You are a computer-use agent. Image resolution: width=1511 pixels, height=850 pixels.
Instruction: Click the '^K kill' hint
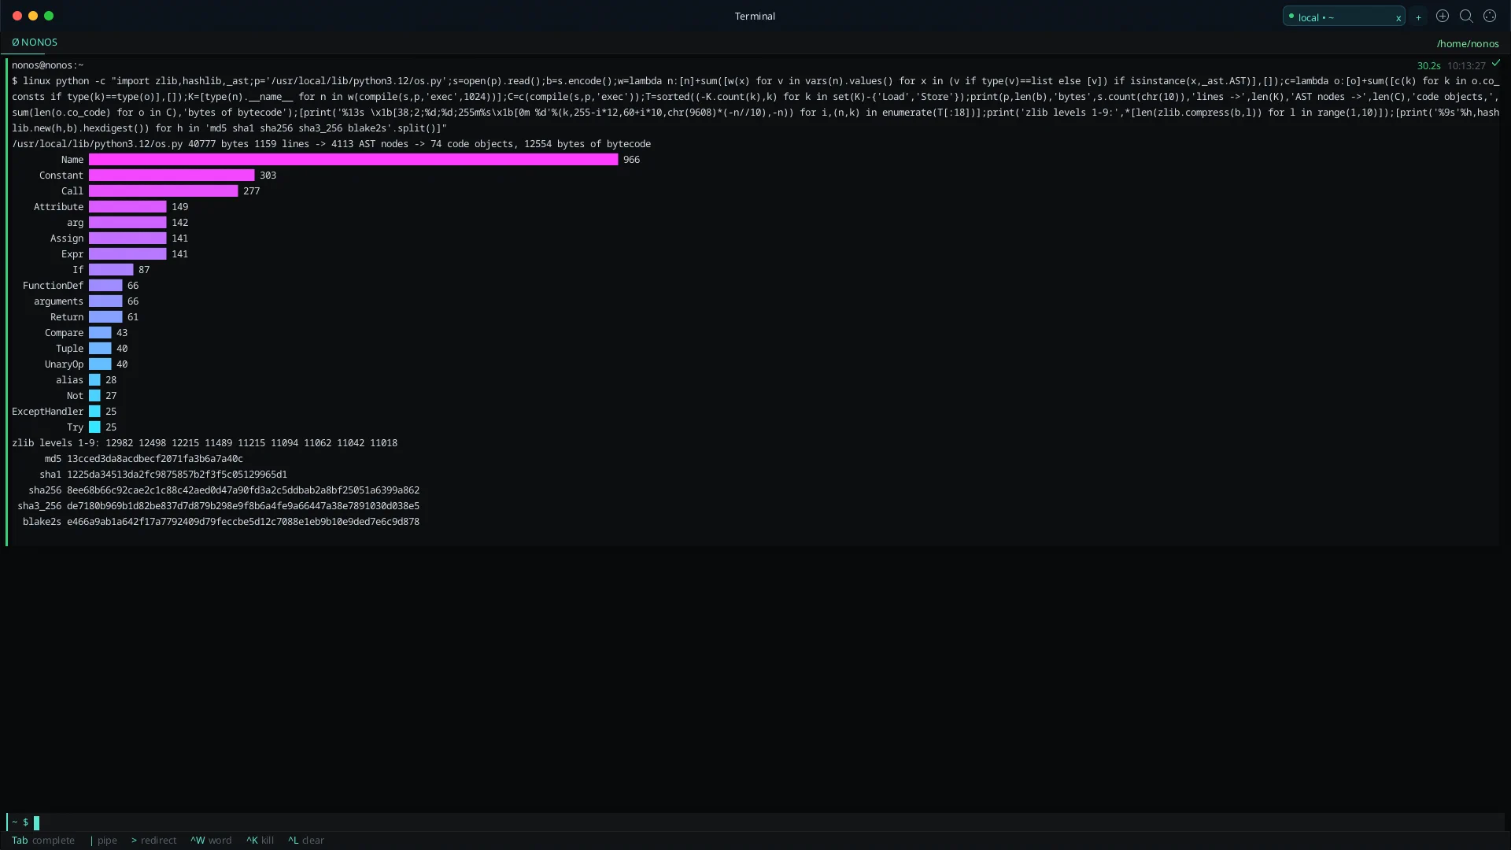click(x=260, y=841)
